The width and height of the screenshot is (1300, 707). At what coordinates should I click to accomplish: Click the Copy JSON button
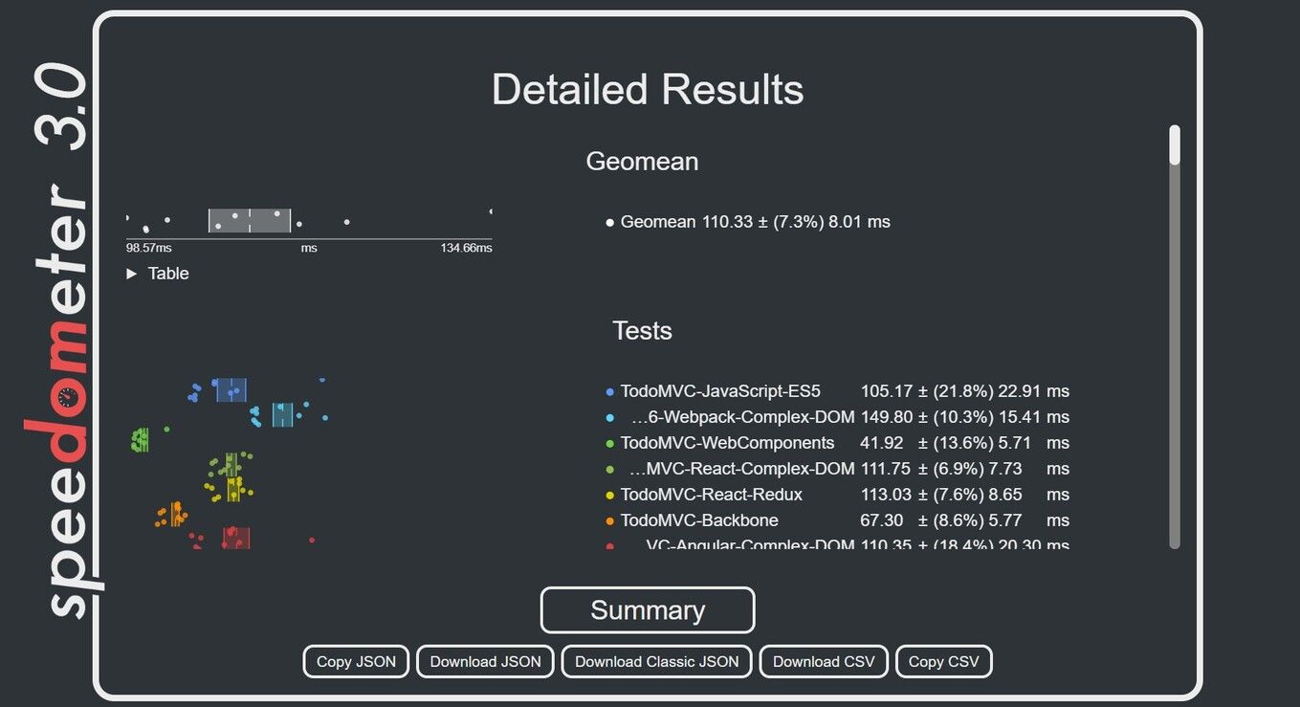tap(355, 661)
